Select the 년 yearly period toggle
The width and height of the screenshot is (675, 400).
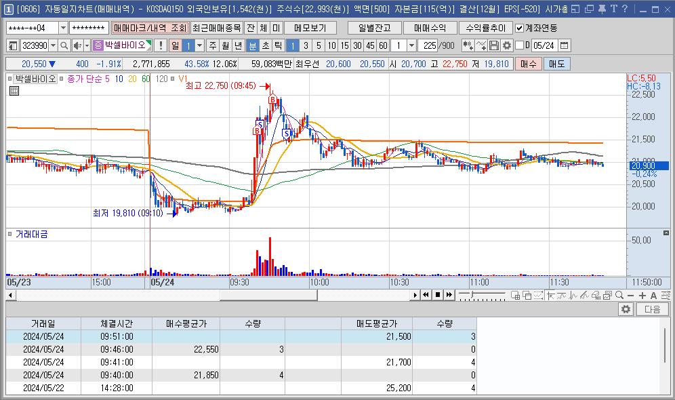[238, 45]
